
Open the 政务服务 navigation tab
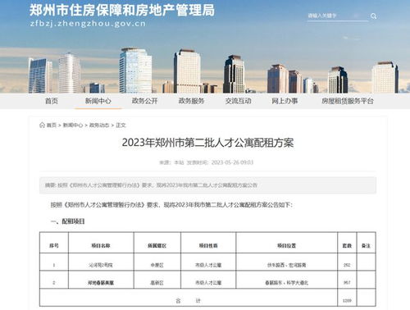tap(191, 101)
